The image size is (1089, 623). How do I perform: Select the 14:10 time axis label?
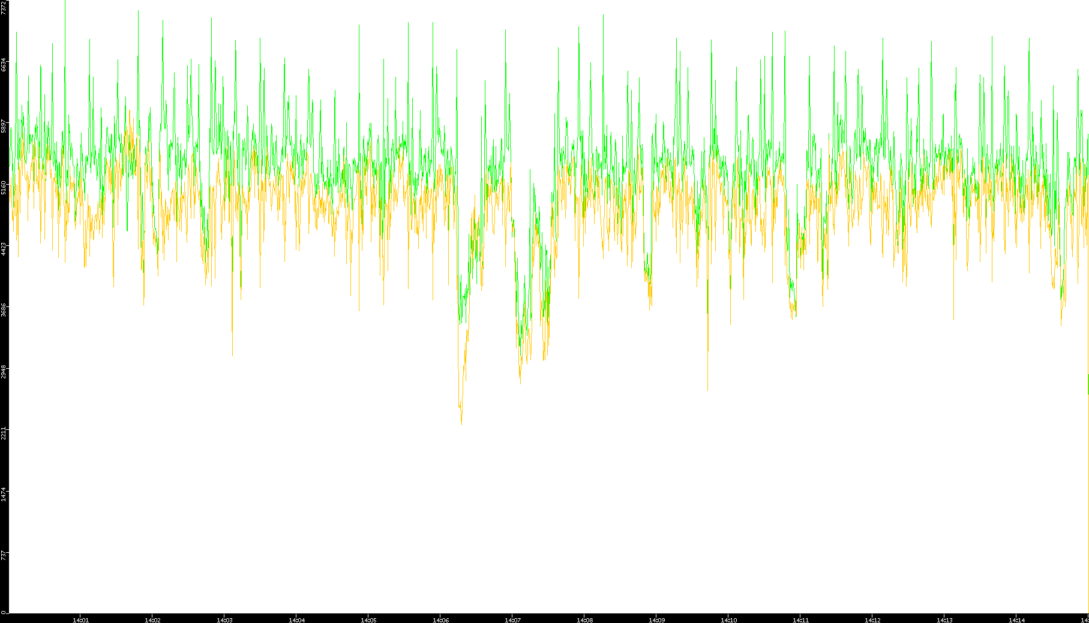[728, 620]
